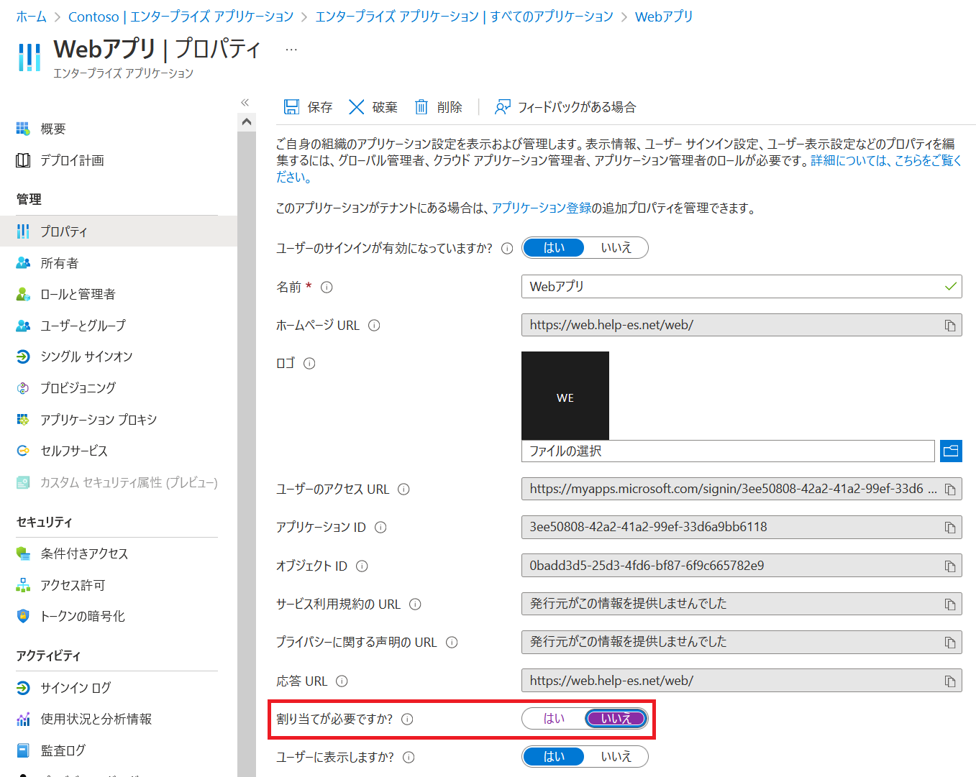Set 割り当てが必要ですか to はい
Viewport: 976px width, 777px height.
point(554,719)
